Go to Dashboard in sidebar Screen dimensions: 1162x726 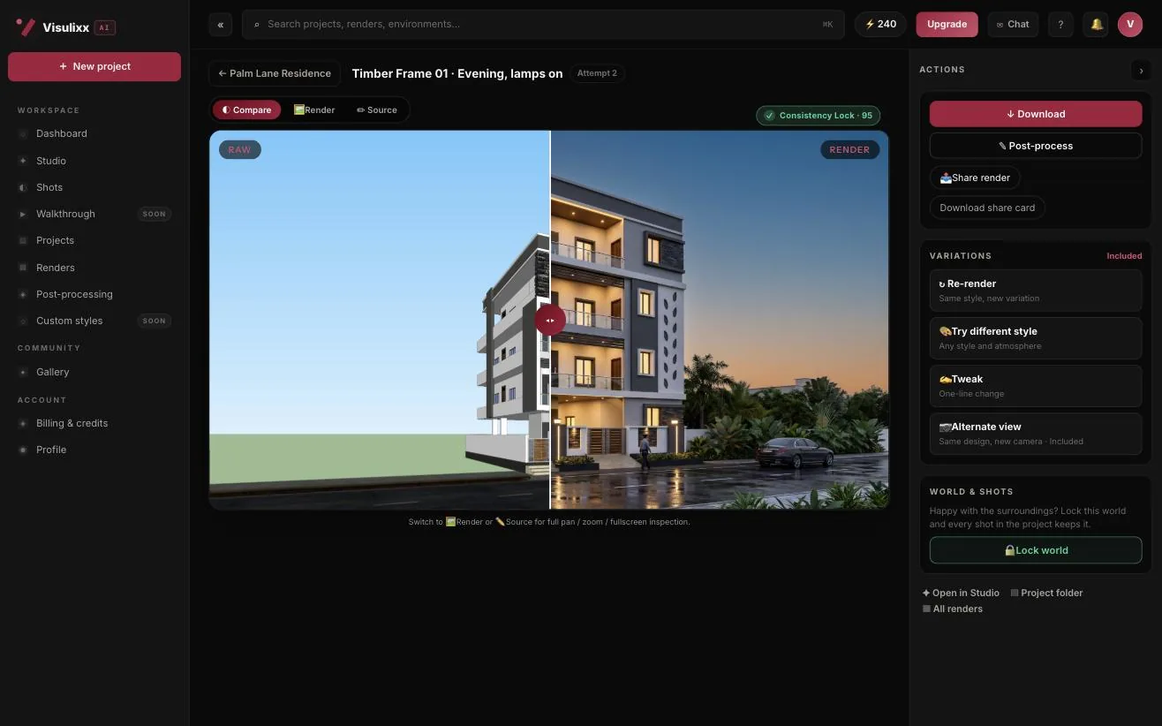[x=94, y=133]
